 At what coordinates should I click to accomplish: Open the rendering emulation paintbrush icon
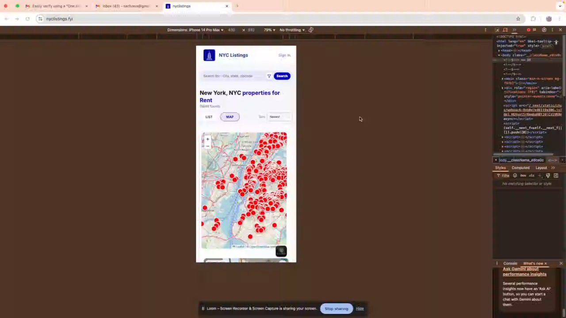click(548, 176)
